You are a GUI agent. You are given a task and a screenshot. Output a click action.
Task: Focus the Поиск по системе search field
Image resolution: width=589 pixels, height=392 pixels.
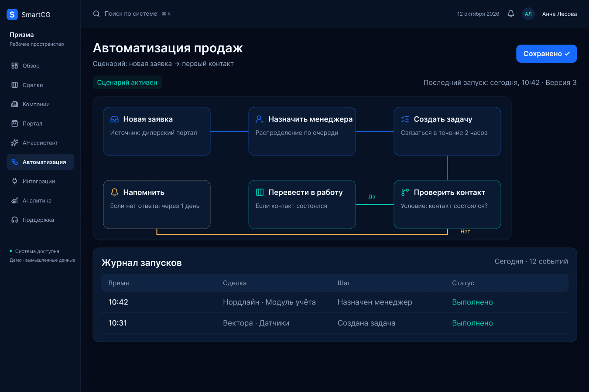pyautogui.click(x=132, y=14)
